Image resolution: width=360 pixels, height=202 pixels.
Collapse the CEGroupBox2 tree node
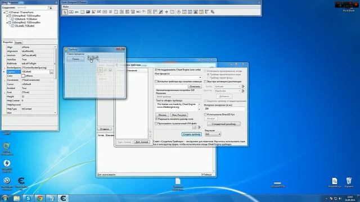point(7,22)
